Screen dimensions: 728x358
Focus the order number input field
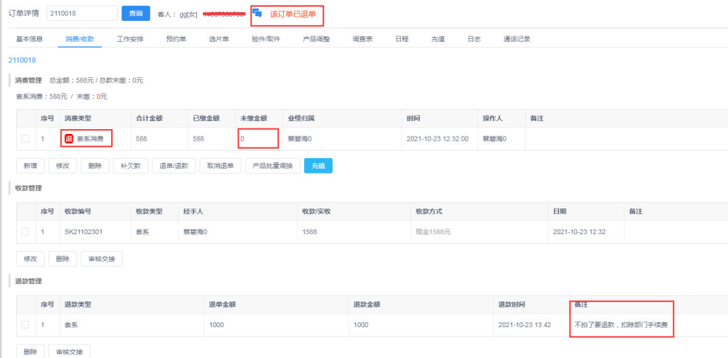[x=82, y=13]
